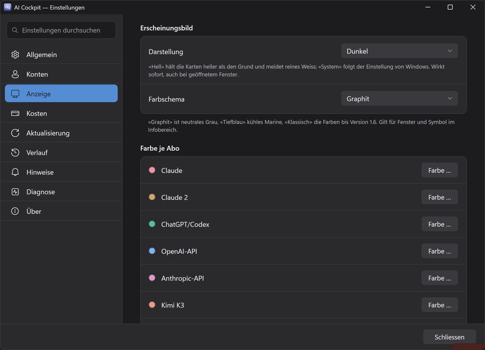Click Farbe button for Claude 2
This screenshot has width=485, height=350.
click(439, 197)
